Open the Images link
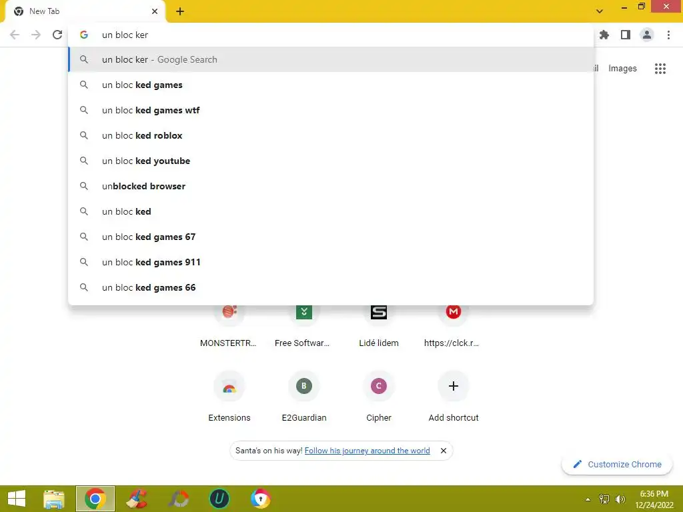 click(x=622, y=69)
